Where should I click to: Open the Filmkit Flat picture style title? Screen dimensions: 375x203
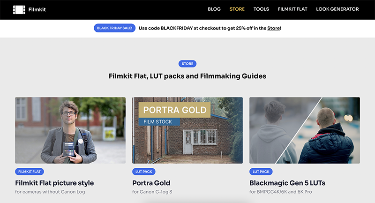(x=54, y=183)
